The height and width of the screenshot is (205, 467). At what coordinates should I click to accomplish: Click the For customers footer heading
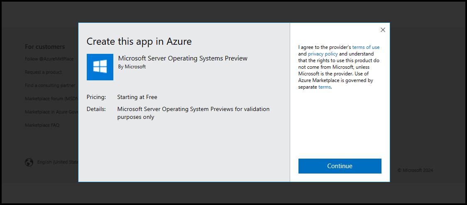tap(45, 47)
